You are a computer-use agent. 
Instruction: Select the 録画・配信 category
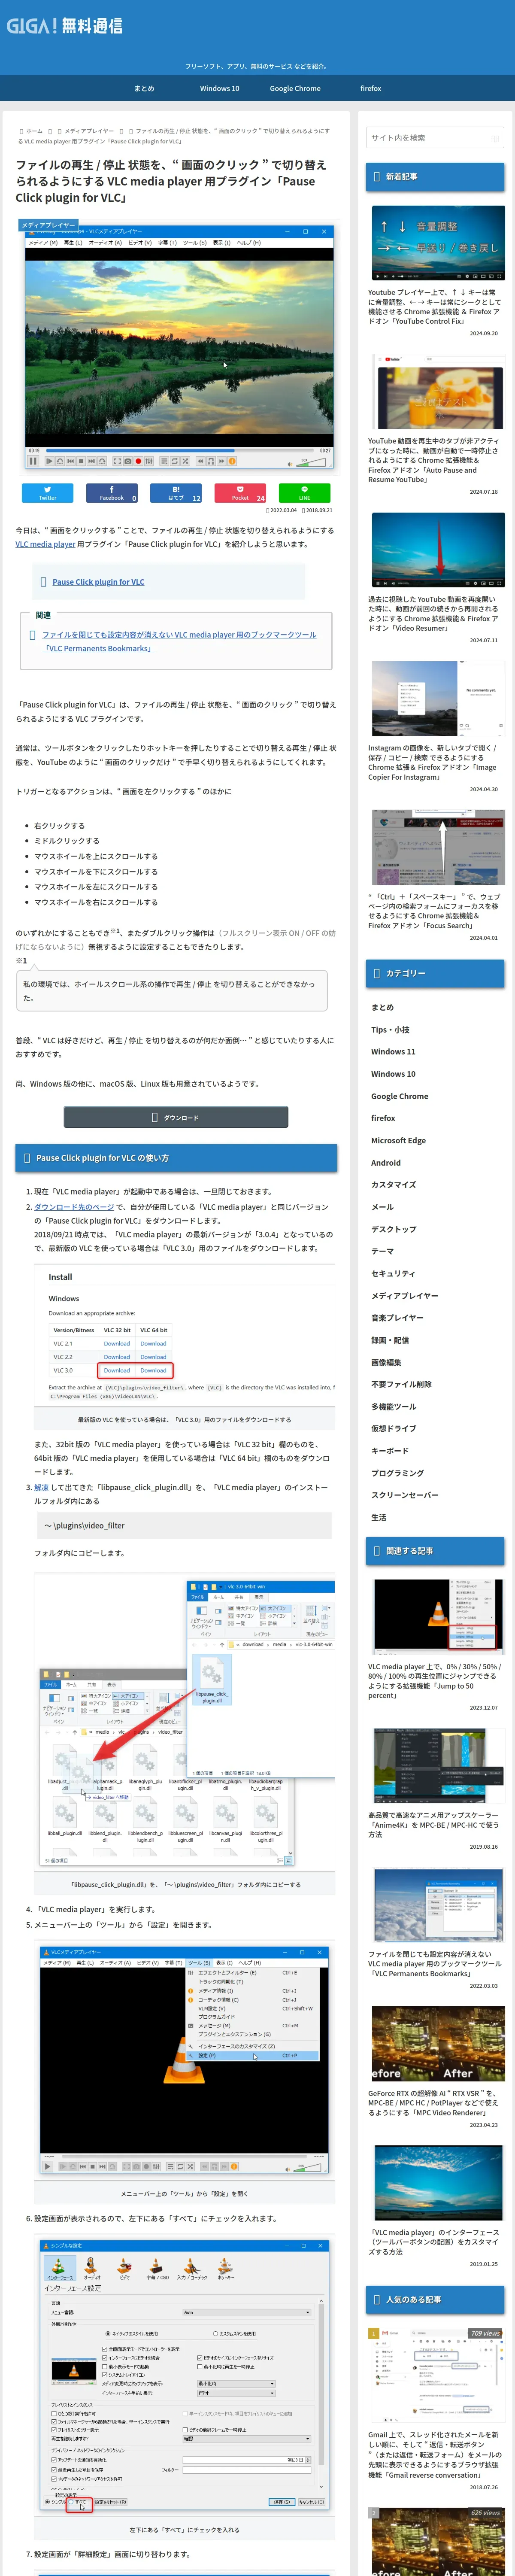point(390,1340)
